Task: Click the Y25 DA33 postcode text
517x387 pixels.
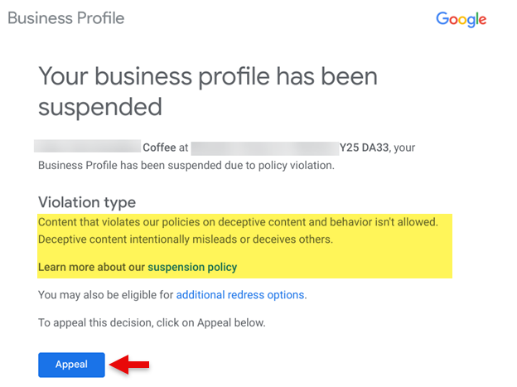Action: (x=365, y=148)
